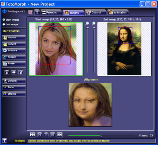Minimize the FotoMorph window
This screenshot has height=145, width=158.
pyautogui.click(x=142, y=4)
